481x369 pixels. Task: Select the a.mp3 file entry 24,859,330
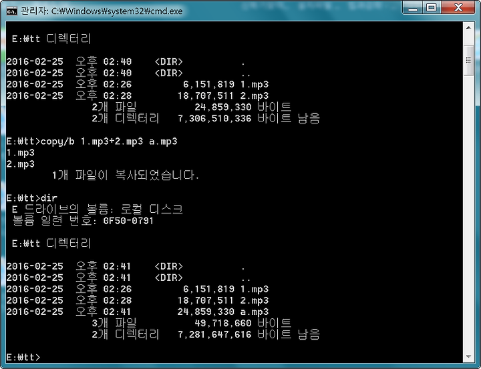138,312
